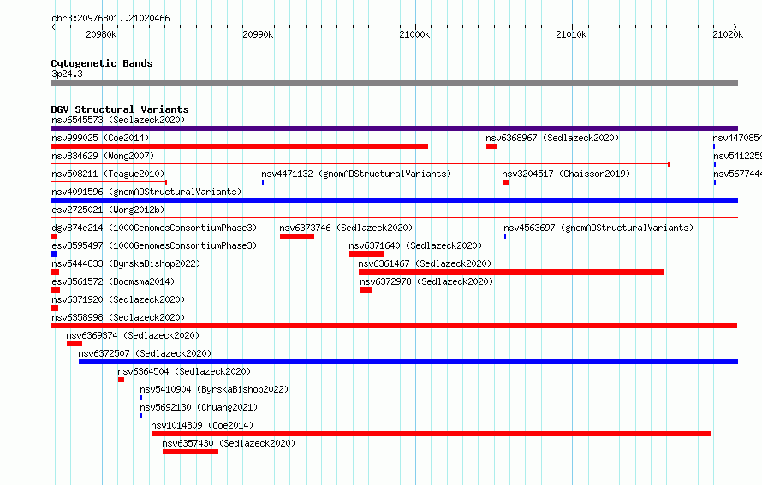Click the blue nsv4091596 variant bar
The width and height of the screenshot is (762, 485).
(x=394, y=200)
